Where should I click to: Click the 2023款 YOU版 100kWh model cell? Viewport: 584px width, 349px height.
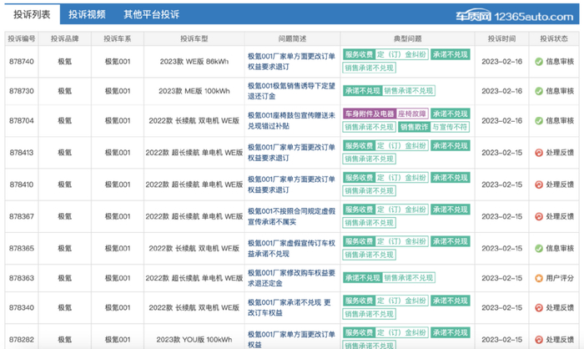coord(194,340)
